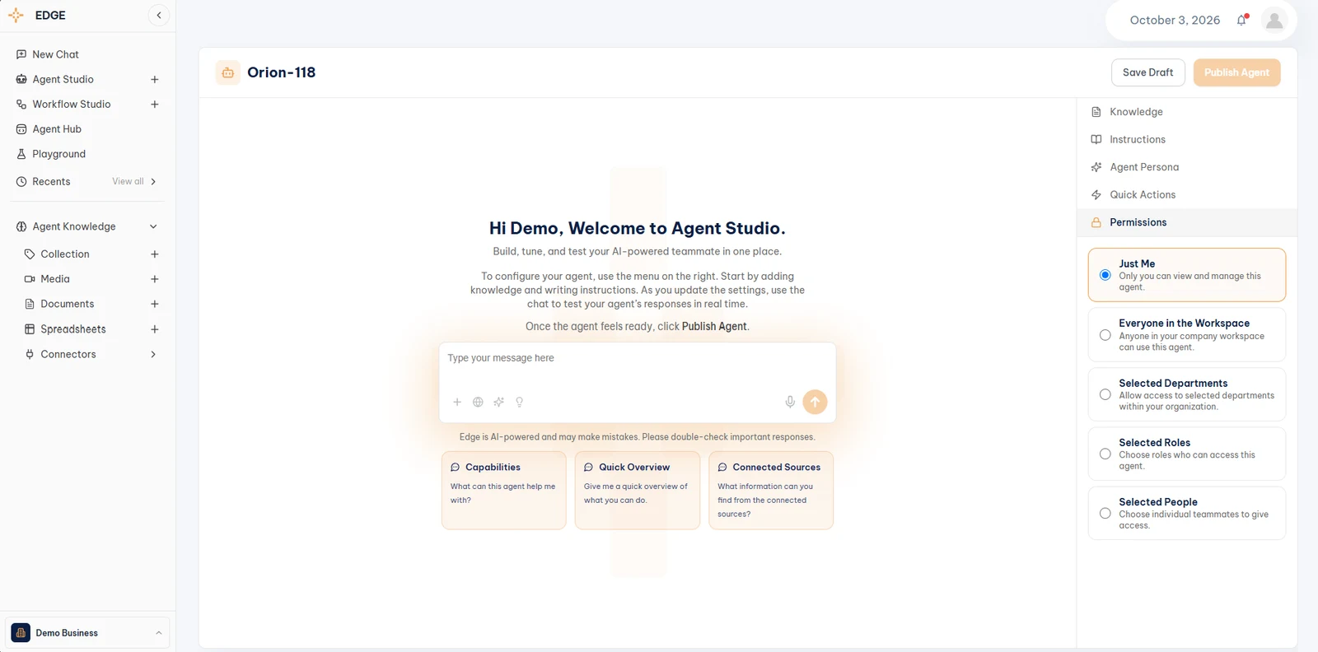Open the Agent Persona section
The image size is (1318, 652).
pyautogui.click(x=1187, y=167)
